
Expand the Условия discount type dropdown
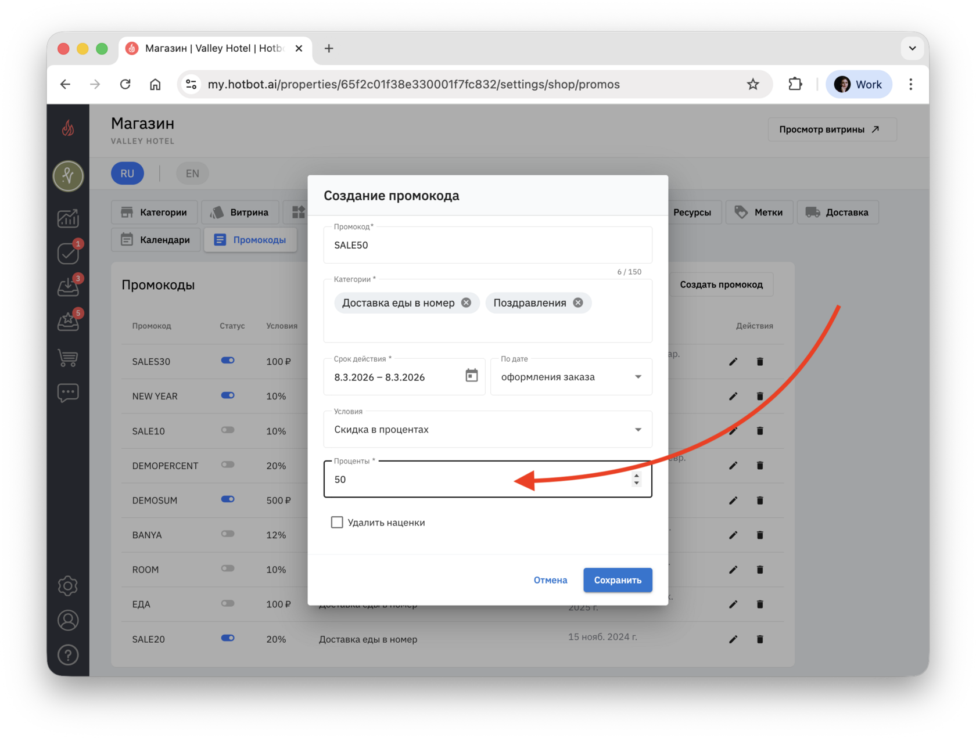tap(487, 429)
